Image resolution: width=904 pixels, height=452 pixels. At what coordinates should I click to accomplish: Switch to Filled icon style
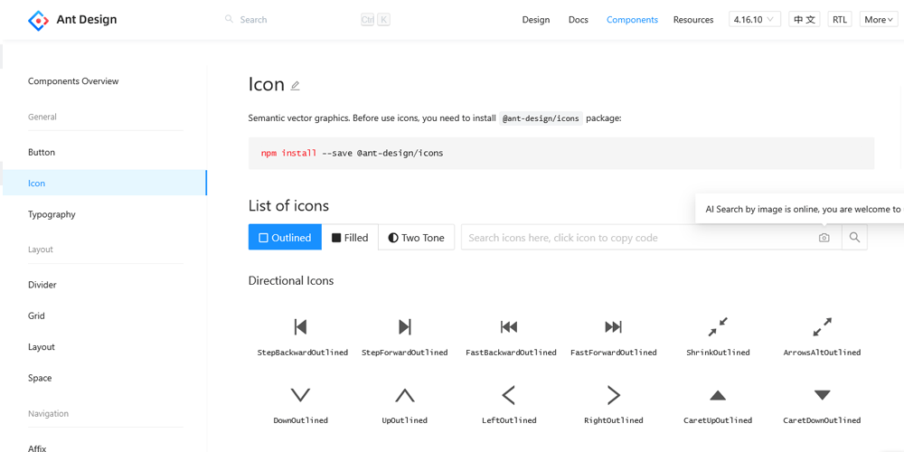(350, 238)
